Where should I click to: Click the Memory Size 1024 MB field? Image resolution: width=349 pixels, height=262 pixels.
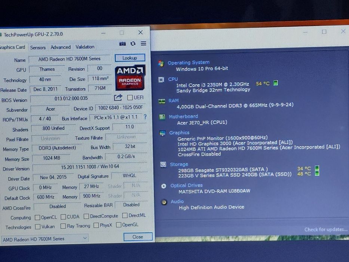tap(52, 158)
